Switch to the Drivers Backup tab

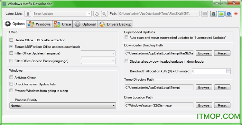115,24
